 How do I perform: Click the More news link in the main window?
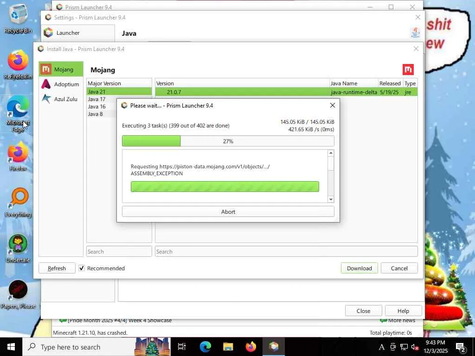click(x=398, y=320)
